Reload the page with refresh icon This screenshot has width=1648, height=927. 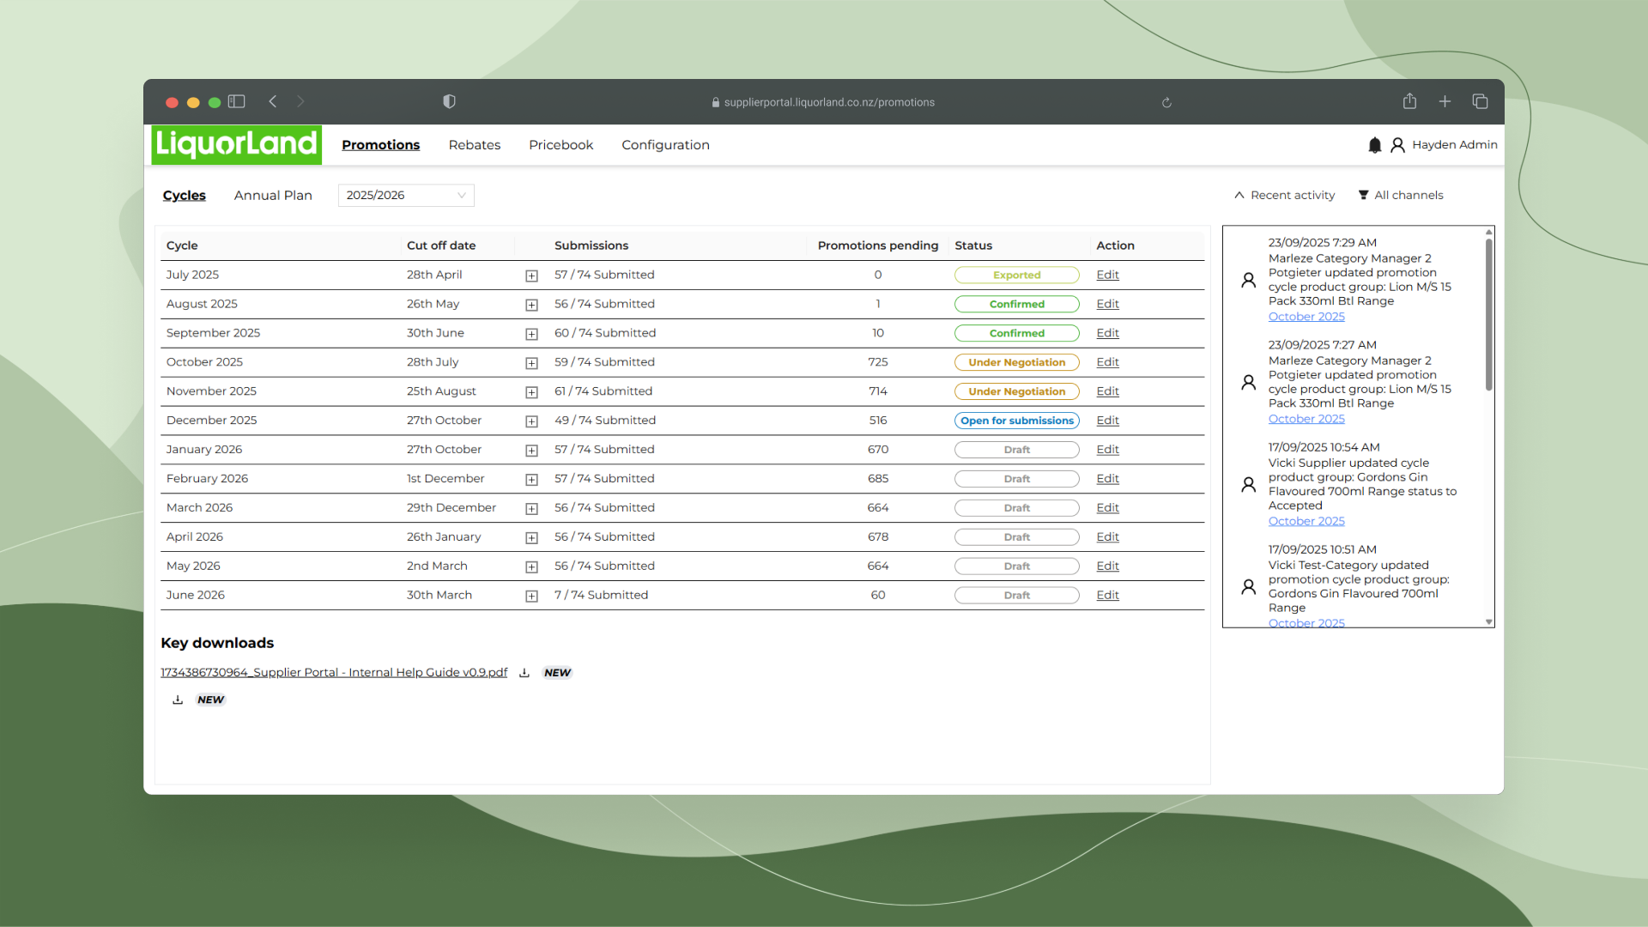1166,102
